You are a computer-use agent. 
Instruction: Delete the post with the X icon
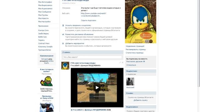(122, 63)
